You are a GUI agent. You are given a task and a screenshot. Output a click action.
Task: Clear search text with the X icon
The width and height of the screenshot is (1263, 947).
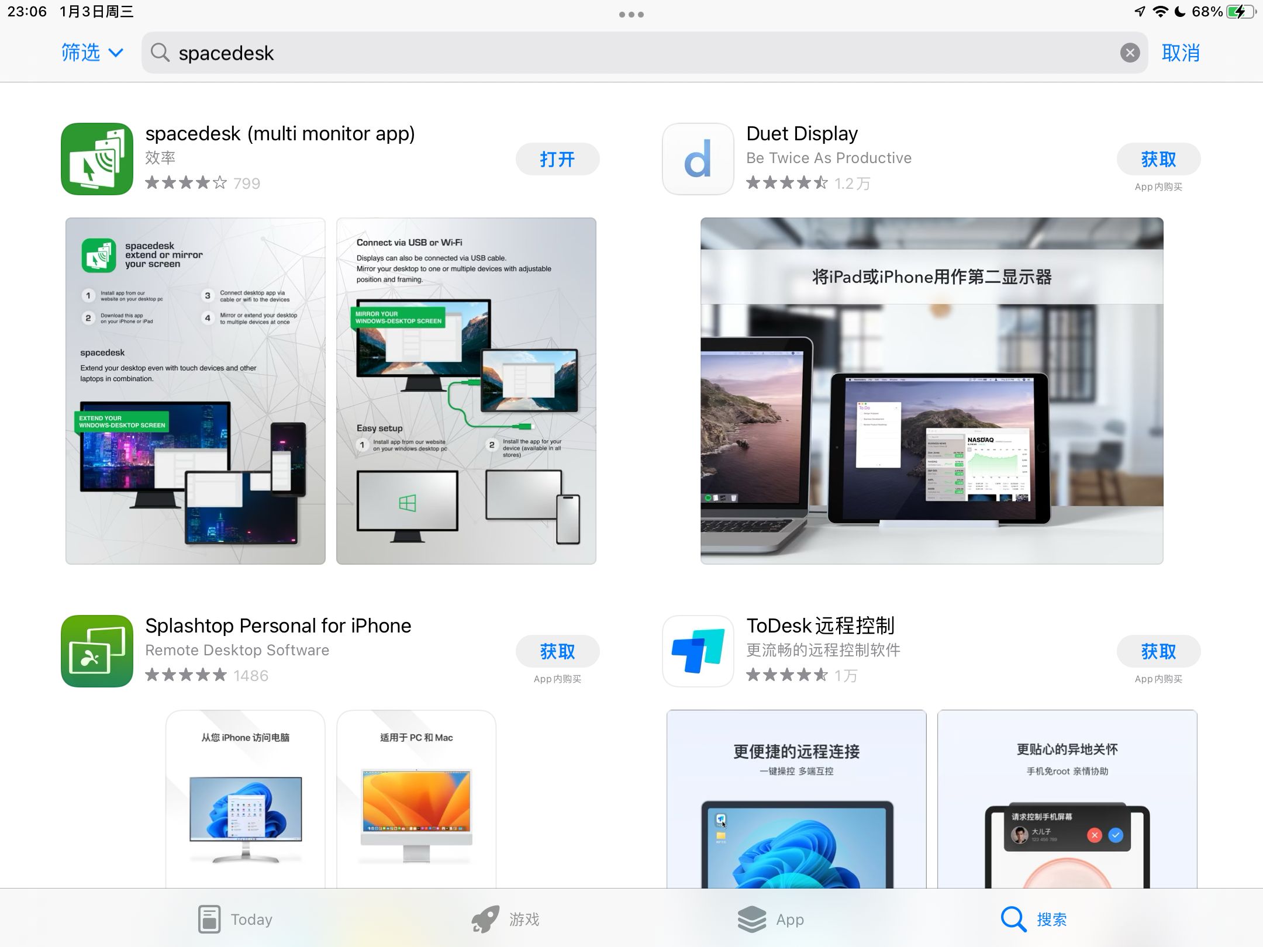[x=1130, y=53]
